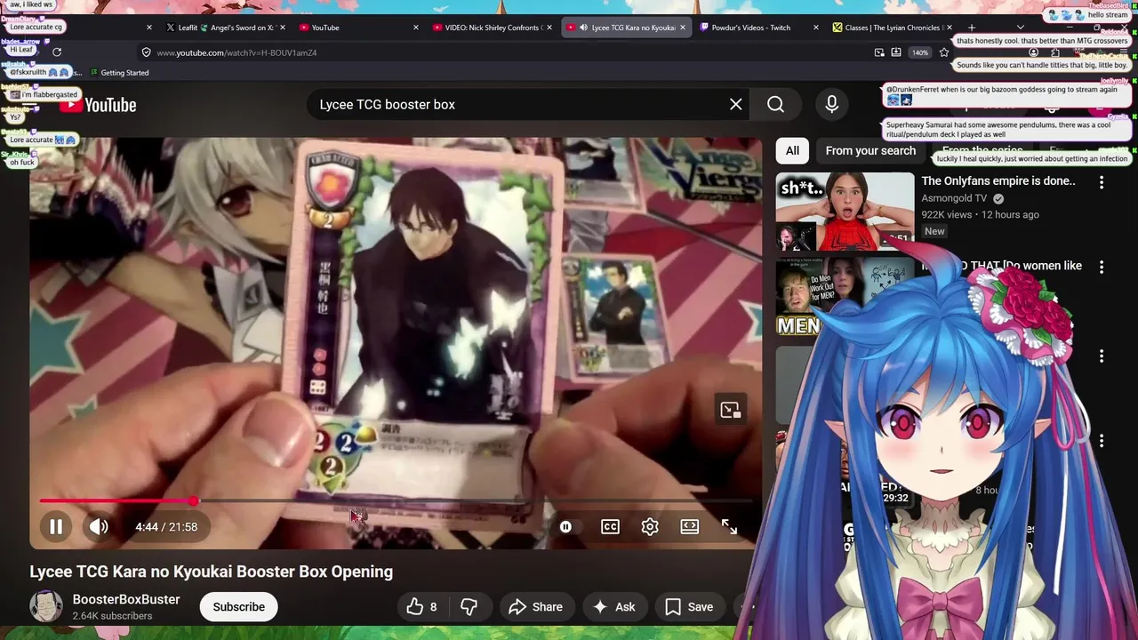Open The Onlyfans empire is done video thumbnail
1138x640 pixels.
pos(845,212)
